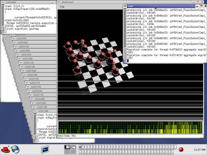Viewport: 207px width, 155px height.
Task: Launch the web browser globe icon
Action: coord(15,149)
